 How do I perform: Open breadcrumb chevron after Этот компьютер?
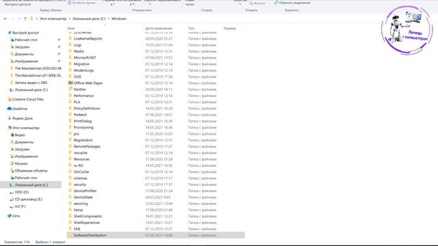[x=70, y=18]
